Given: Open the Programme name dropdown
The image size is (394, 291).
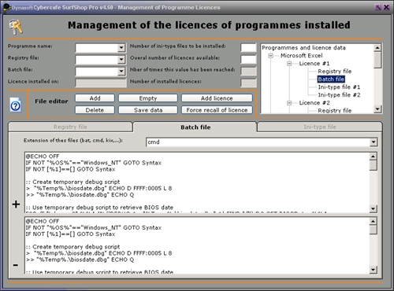Looking at the screenshot, I should tap(121, 48).
